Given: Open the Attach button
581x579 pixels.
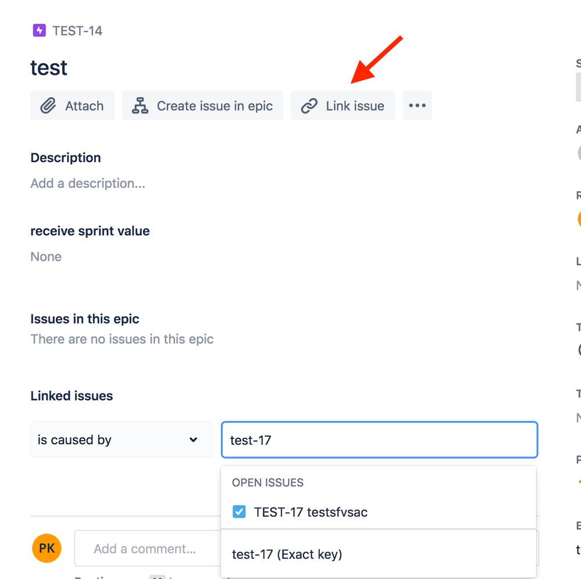Looking at the screenshot, I should pyautogui.click(x=72, y=105).
